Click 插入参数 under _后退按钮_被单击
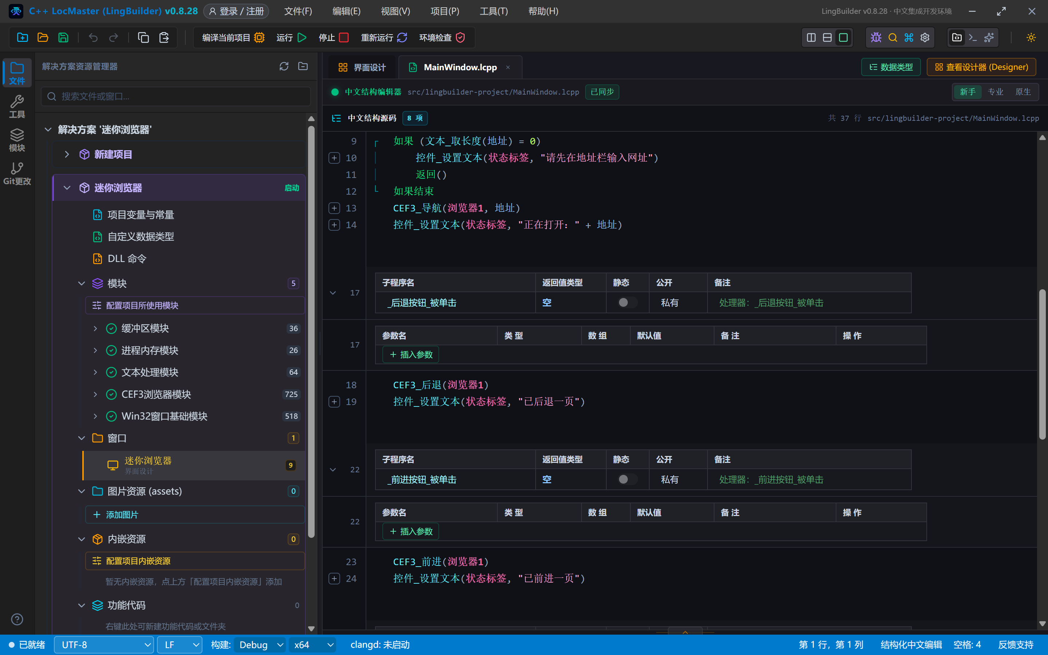 tap(411, 354)
